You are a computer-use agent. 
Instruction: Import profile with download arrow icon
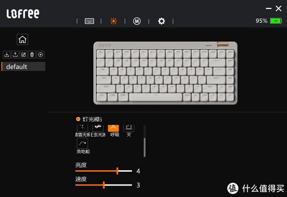(x=7, y=55)
